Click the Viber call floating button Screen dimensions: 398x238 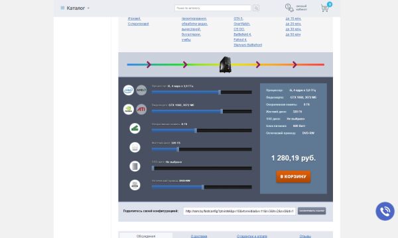click(385, 211)
